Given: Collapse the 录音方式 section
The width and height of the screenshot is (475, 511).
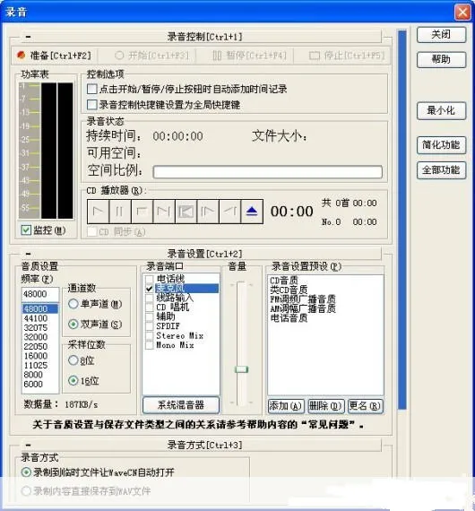Looking at the screenshot, I should tap(28, 445).
